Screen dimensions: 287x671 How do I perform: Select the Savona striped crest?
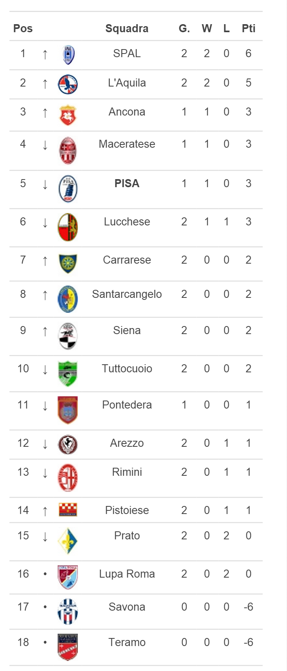68,611
